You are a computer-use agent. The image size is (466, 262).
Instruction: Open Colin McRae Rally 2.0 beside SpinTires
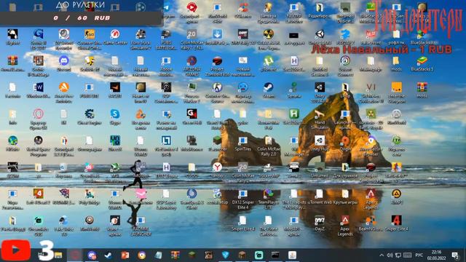pyautogui.click(x=269, y=140)
